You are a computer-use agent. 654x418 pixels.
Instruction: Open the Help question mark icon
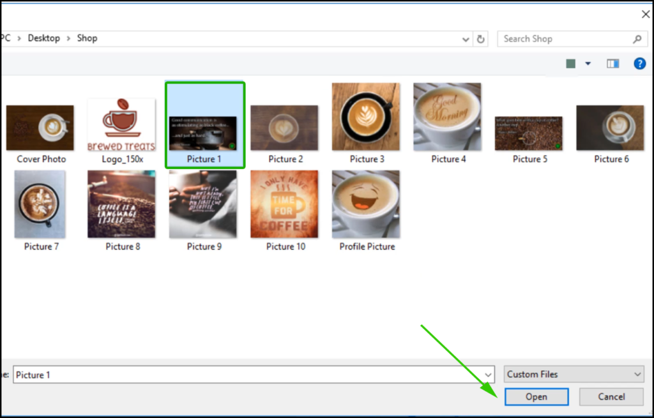639,63
